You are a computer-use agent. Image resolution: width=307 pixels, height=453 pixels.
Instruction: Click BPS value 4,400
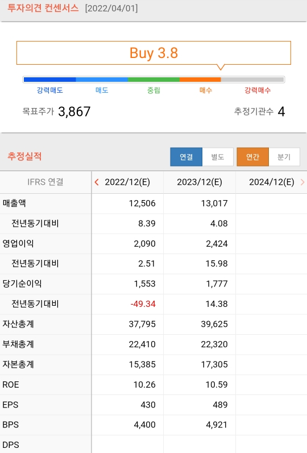click(144, 425)
